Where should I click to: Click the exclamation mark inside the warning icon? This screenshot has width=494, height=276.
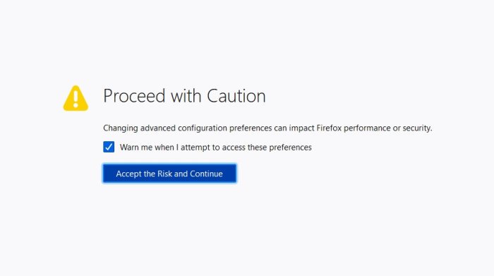76,98
